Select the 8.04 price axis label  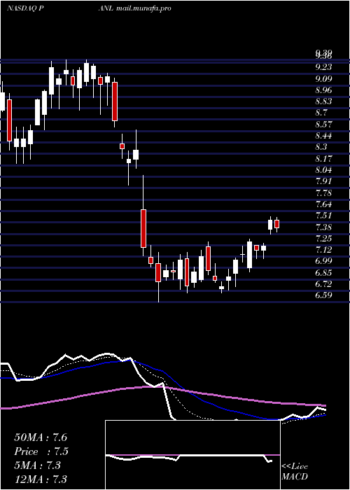[323, 170]
